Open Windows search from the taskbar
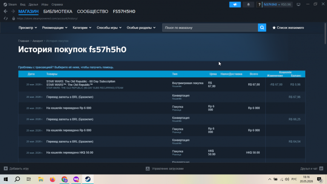Screen dimensions: 327x184 pyautogui.click(x=17, y=179)
